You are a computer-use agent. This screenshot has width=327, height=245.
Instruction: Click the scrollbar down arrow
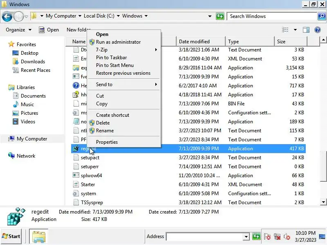[323, 202]
